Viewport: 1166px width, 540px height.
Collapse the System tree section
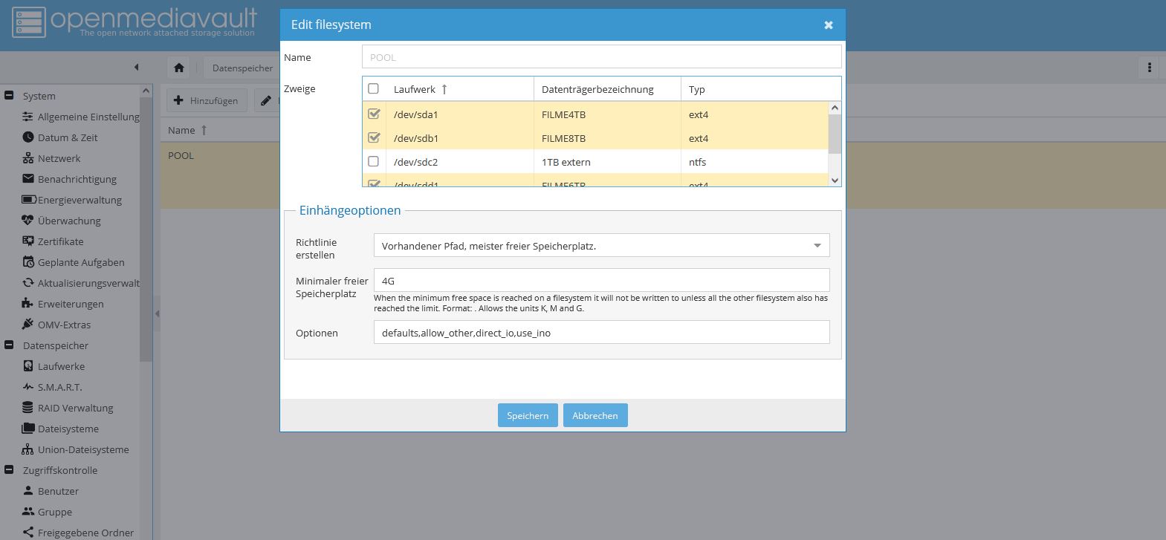coord(9,95)
